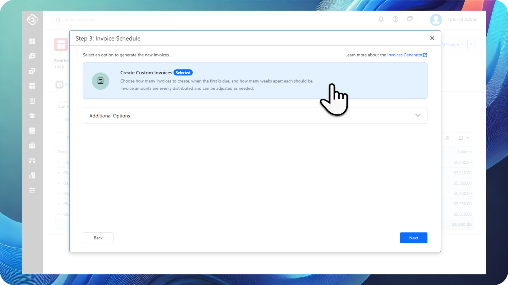Image resolution: width=508 pixels, height=285 pixels.
Task: Click the Additional Options chevron arrow
Action: 418,115
